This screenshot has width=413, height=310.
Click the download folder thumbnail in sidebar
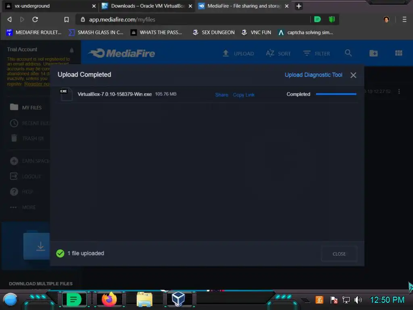[x=37, y=246]
